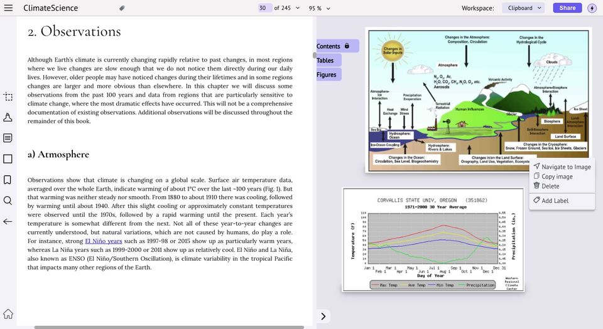
Task: Open the page number dropdown arrow
Action: pos(298,8)
